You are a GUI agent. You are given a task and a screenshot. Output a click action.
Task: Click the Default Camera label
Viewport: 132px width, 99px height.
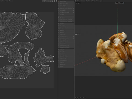pyautogui.click(x=119, y=3)
